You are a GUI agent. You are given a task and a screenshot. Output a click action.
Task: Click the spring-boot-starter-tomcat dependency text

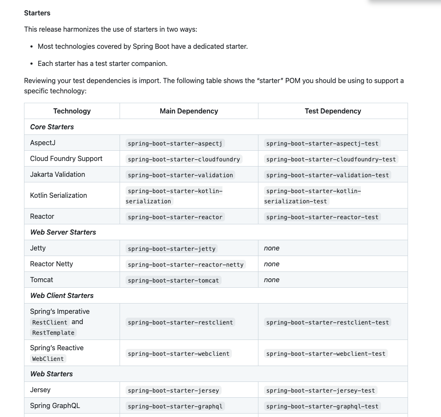pos(173,280)
